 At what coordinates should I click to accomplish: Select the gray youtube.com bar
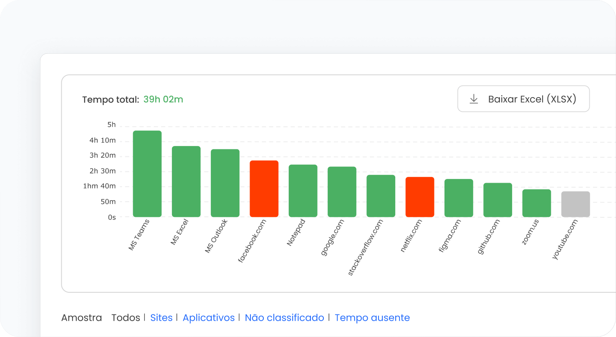(x=576, y=204)
